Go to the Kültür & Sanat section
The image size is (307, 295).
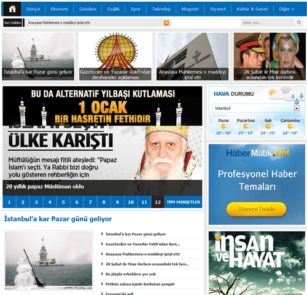252,9
